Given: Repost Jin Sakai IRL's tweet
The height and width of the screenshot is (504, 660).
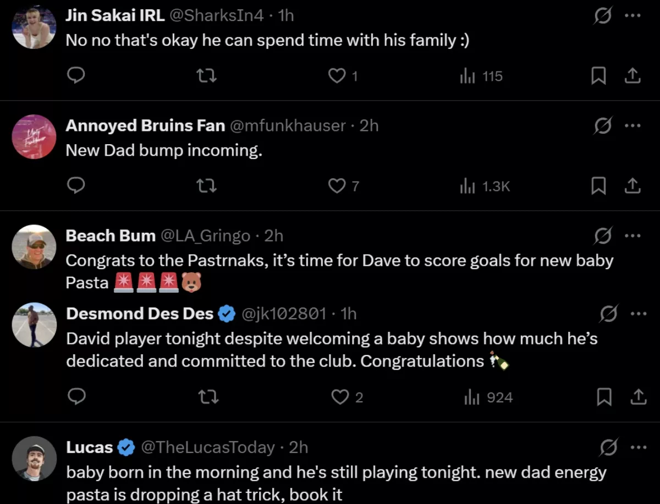Looking at the screenshot, I should click(x=207, y=75).
